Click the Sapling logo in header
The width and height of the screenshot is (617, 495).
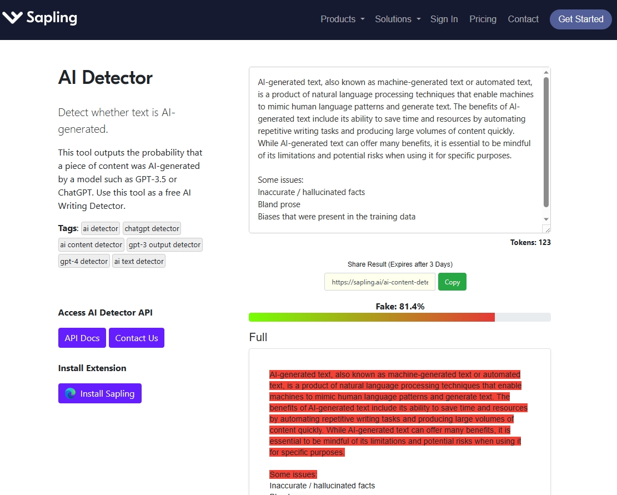pyautogui.click(x=39, y=18)
